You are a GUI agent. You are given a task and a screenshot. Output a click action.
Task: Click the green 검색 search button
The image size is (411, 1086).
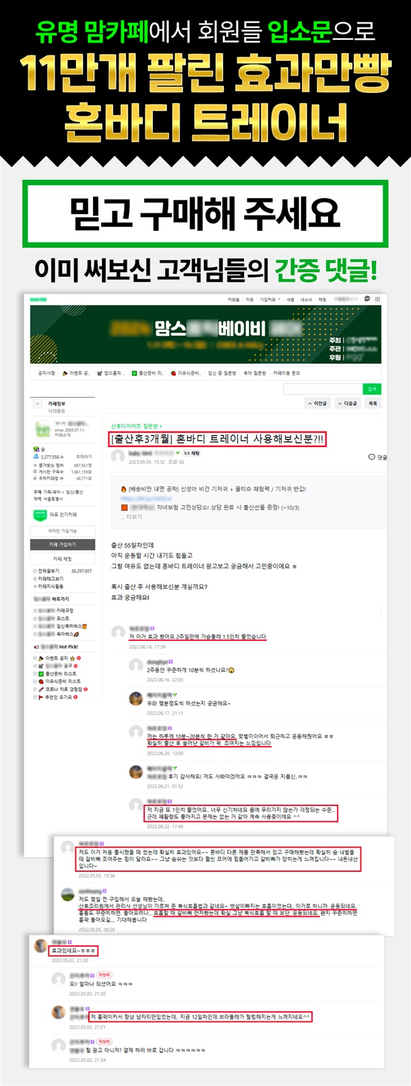(372, 389)
